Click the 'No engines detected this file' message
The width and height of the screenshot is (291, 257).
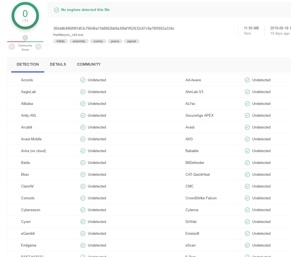tap(85, 10)
